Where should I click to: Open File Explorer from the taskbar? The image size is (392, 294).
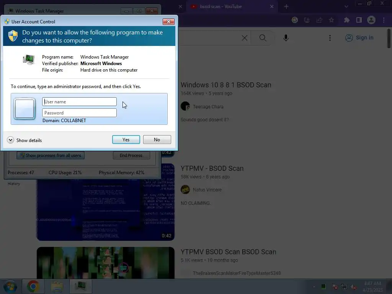pyautogui.click(x=57, y=286)
